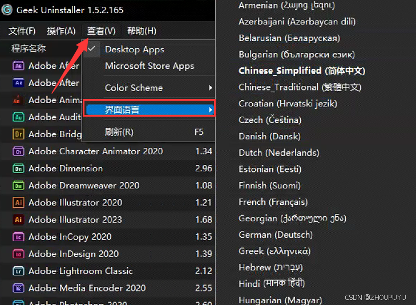Click the Adobe InDesign icon

18,254
